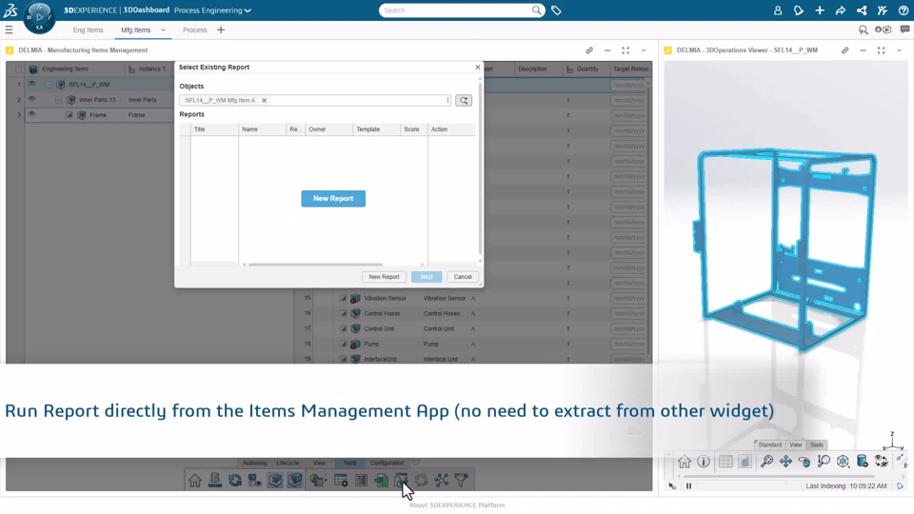Cancel the Select Existing Report dialog

tap(463, 277)
